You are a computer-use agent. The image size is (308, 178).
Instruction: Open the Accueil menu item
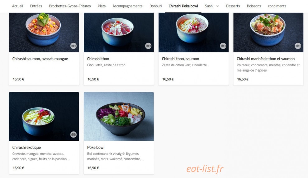(x=17, y=6)
